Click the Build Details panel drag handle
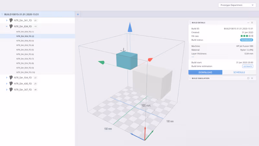The height and width of the screenshot is (146, 259). coord(190,23)
